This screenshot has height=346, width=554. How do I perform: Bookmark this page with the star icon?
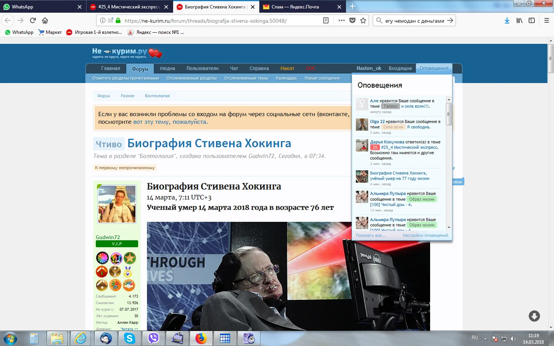363,20
